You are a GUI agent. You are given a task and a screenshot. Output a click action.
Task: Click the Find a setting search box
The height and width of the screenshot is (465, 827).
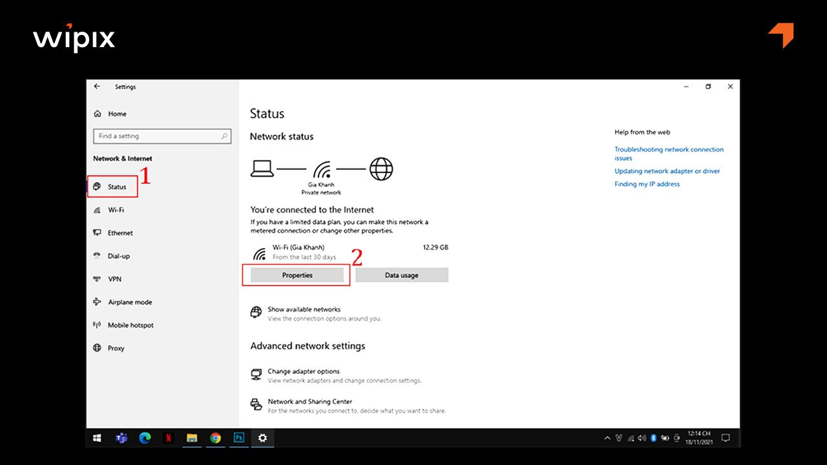coord(162,136)
